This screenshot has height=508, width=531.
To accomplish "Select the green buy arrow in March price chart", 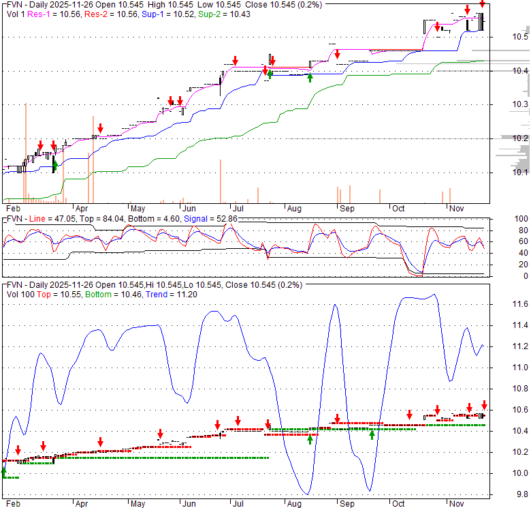I will pyautogui.click(x=54, y=166).
